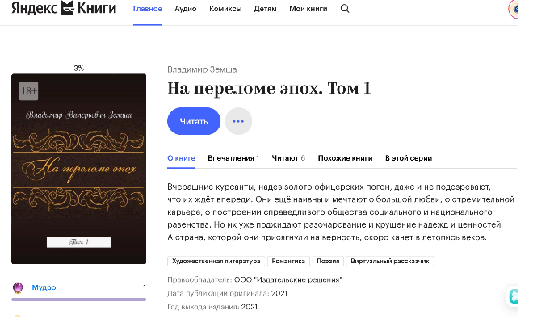This screenshot has height=327, width=533.
Task: Open the three-dots more options button
Action: [x=238, y=121]
